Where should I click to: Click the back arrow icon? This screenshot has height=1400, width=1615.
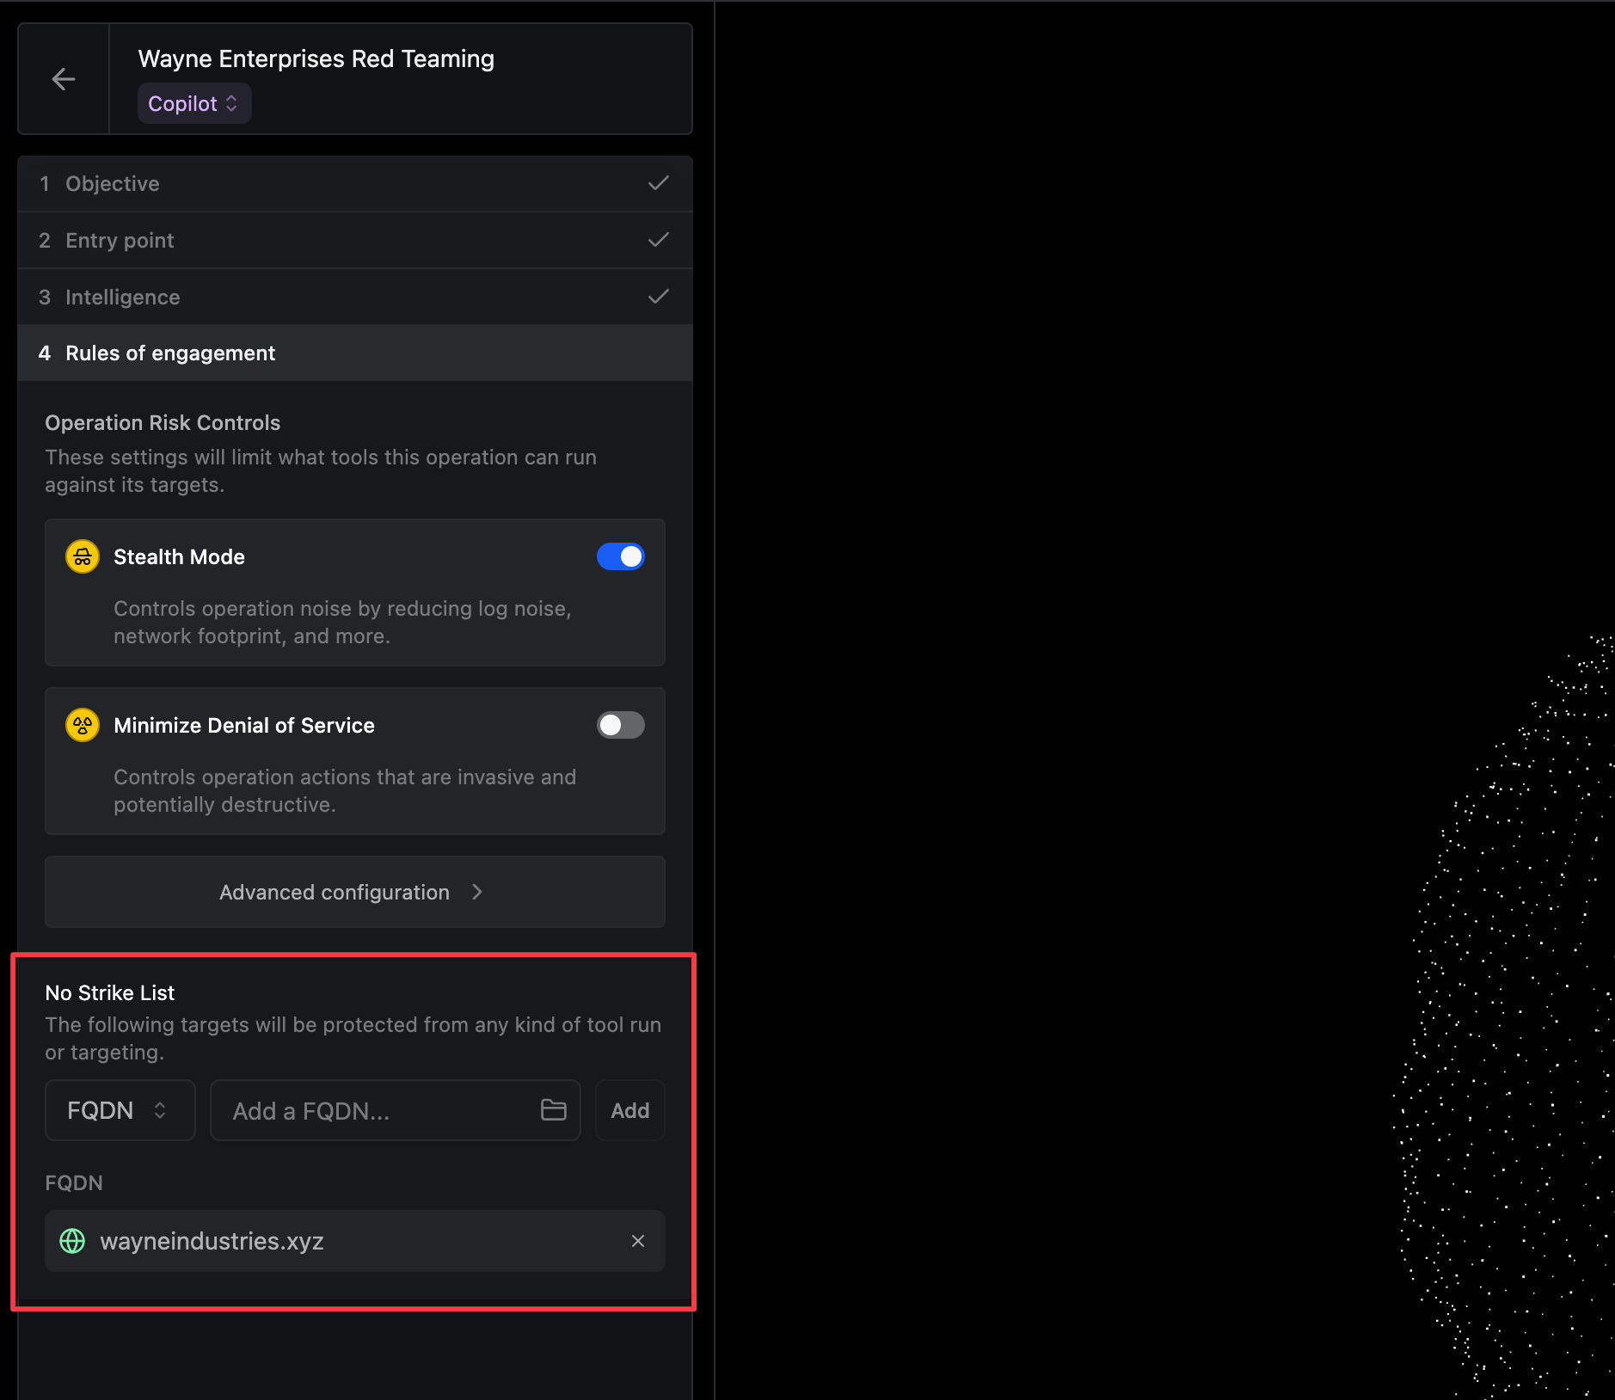click(x=63, y=79)
